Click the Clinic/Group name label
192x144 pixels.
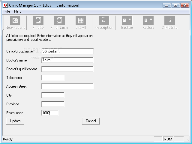coord(19,51)
